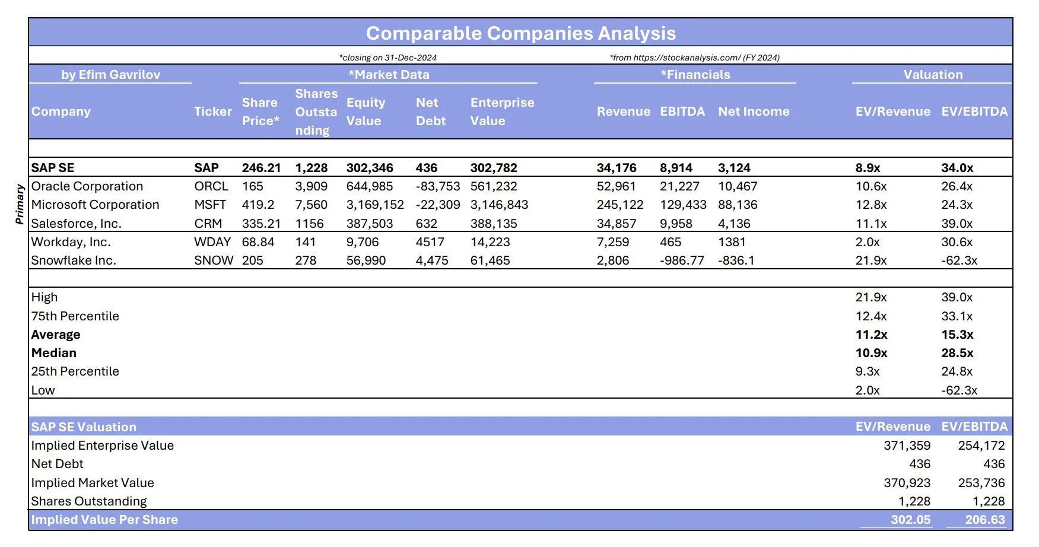Select the 'MSFT' ticker cell

coord(210,205)
